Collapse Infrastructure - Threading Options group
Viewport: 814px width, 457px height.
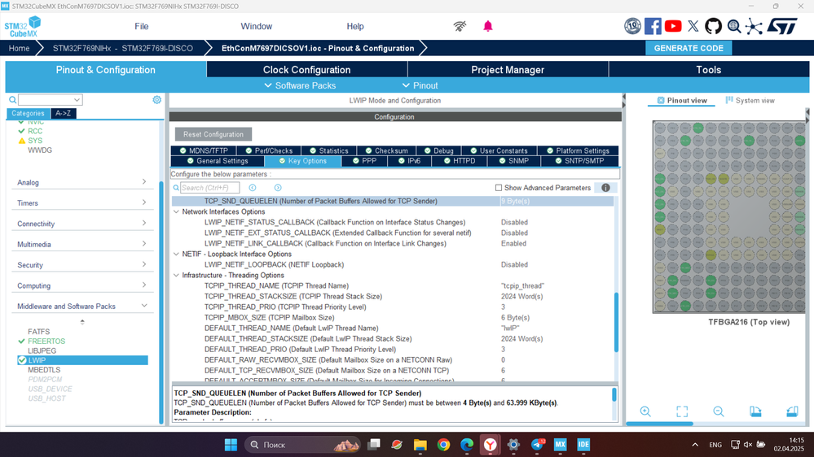pos(177,275)
